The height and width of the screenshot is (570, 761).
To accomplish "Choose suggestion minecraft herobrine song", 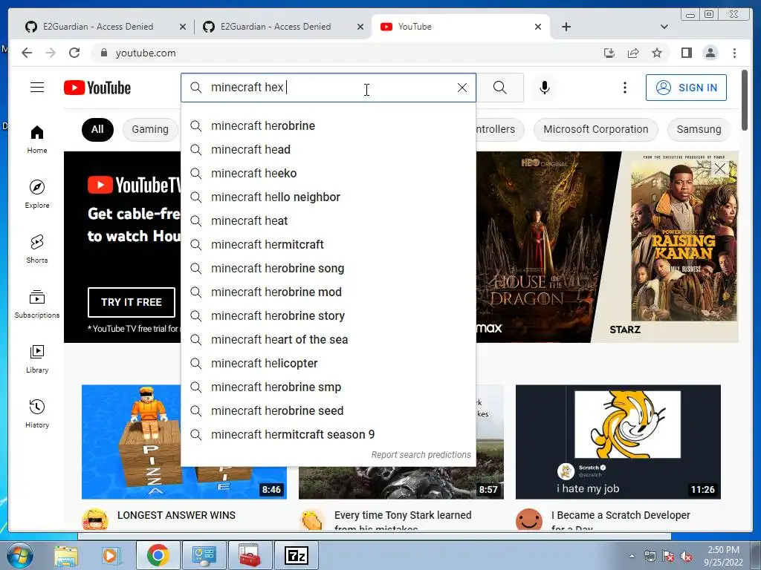I will (328, 269).
